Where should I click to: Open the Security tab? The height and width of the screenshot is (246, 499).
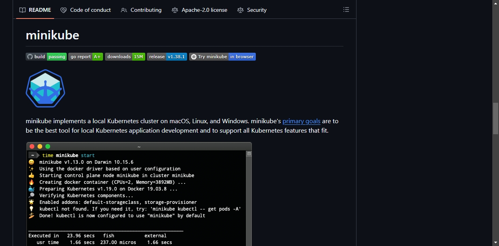pyautogui.click(x=252, y=10)
